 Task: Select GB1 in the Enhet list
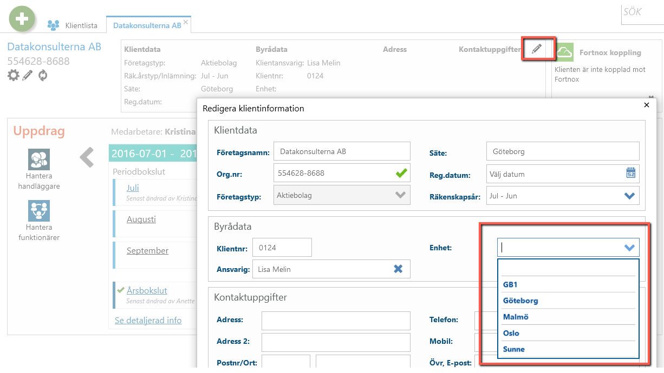click(568, 284)
